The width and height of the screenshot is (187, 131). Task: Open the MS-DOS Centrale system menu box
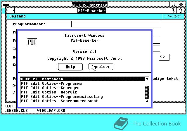(6, 5)
